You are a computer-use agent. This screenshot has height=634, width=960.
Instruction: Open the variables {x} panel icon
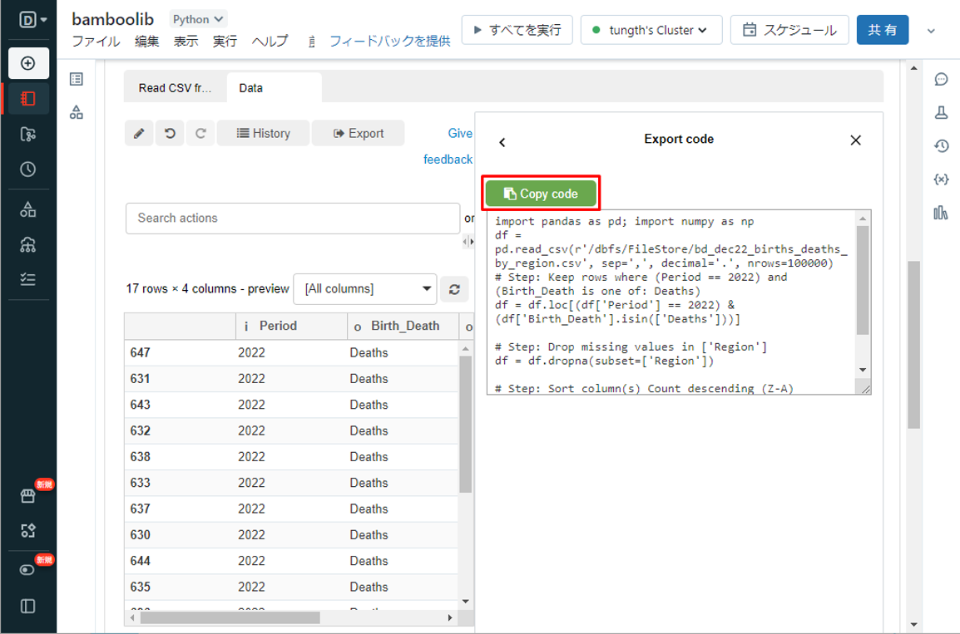click(941, 179)
